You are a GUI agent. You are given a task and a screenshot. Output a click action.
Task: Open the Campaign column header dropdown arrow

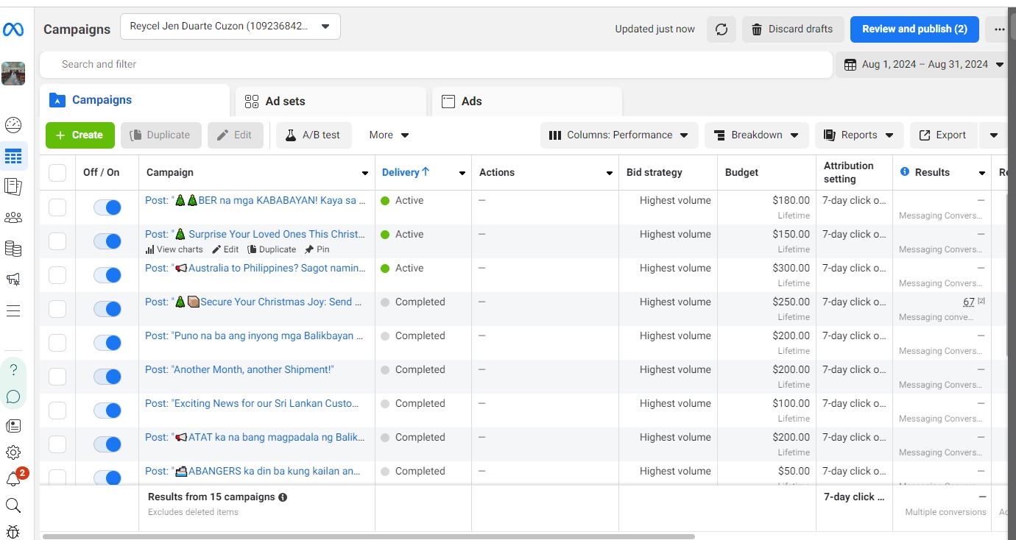[364, 173]
